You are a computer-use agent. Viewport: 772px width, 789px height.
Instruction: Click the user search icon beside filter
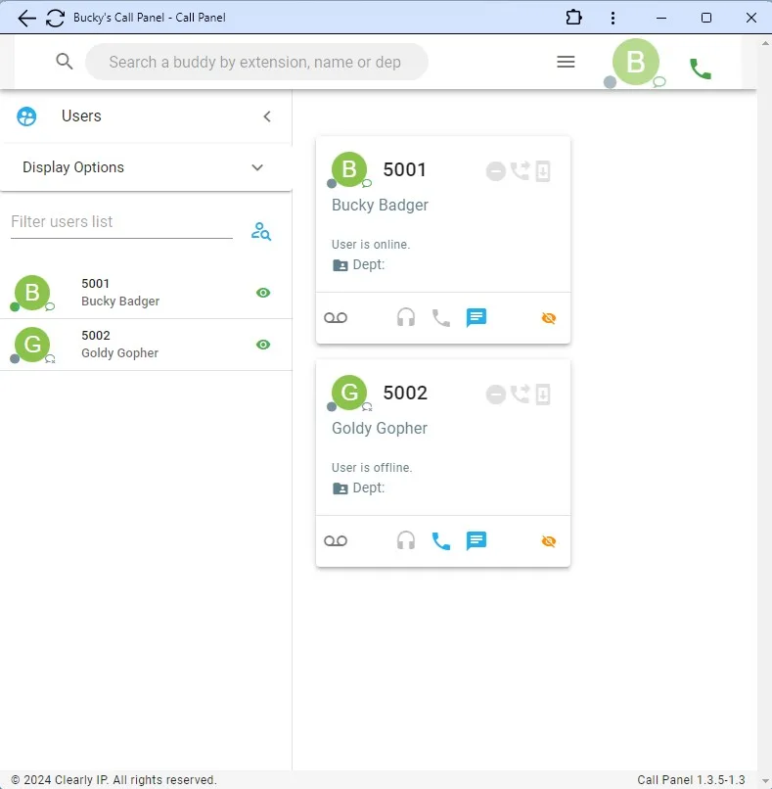coord(261,231)
